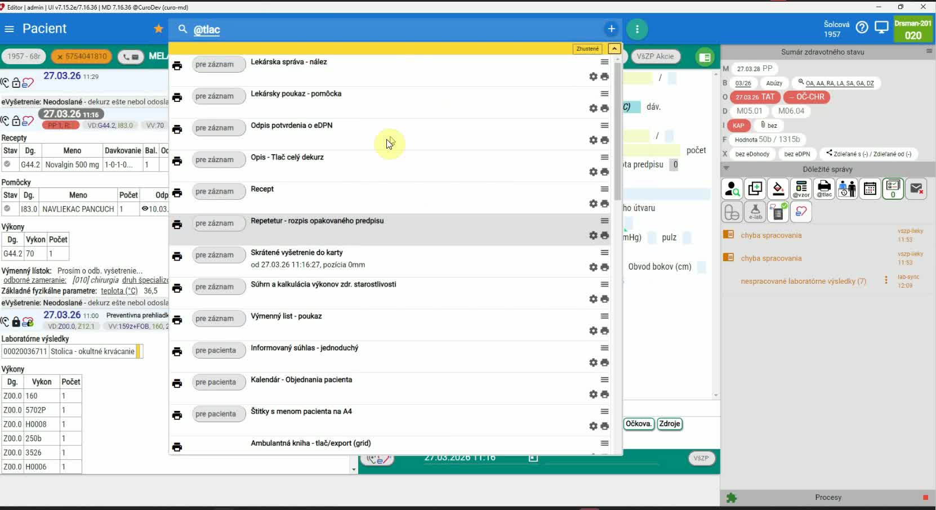The image size is (936, 510).
Task: Collapse the print list with the yellow chevron
Action: pos(614,49)
